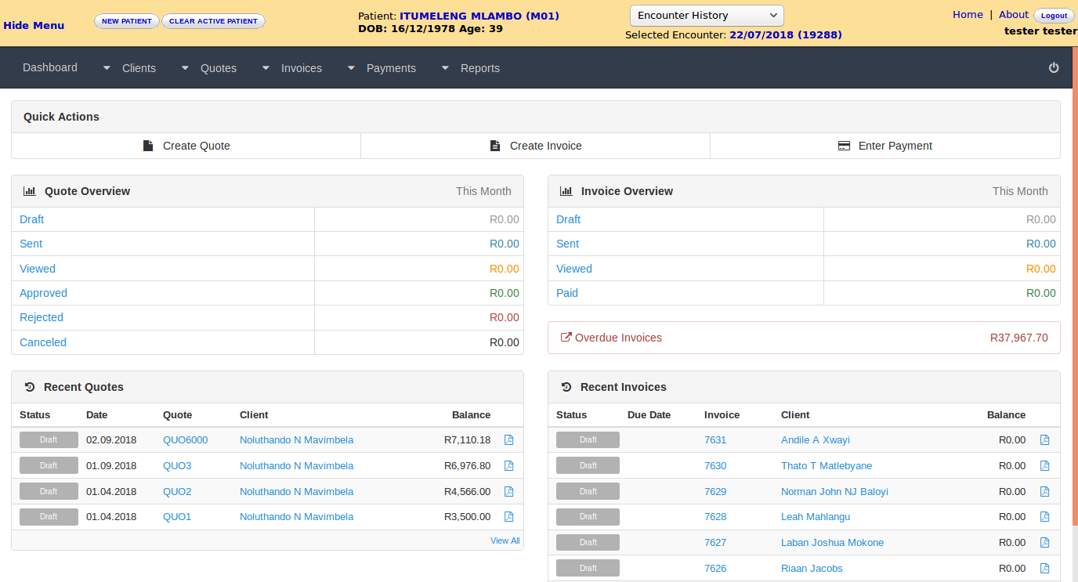
Task: Open the Payments menu
Action: tap(390, 68)
